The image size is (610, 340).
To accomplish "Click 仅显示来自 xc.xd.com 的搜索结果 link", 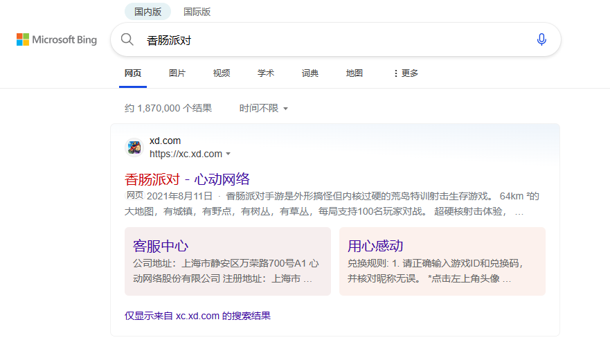I will (197, 316).
